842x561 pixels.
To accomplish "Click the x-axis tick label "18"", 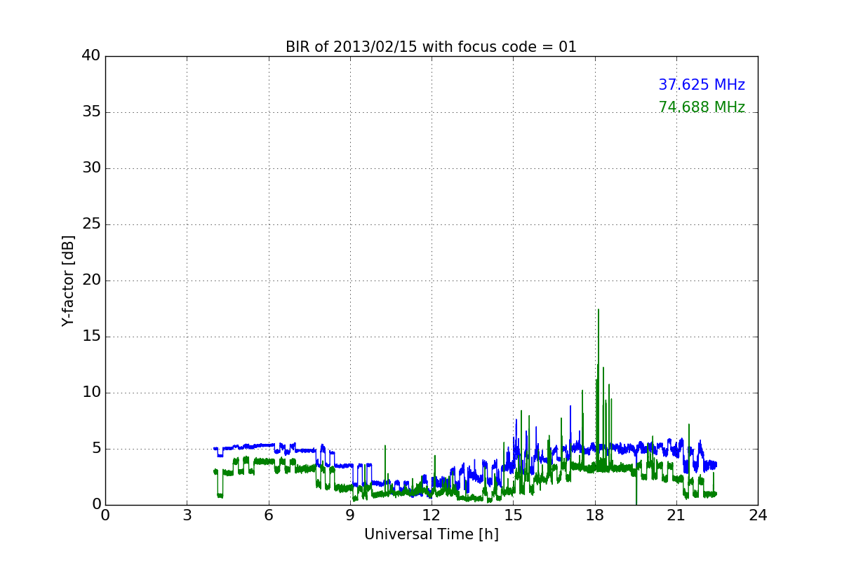I will click(594, 515).
